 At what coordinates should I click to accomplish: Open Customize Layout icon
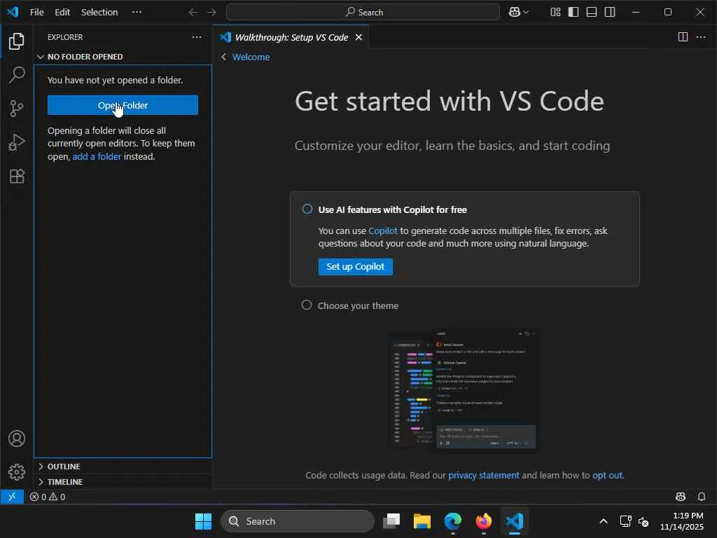(x=555, y=12)
